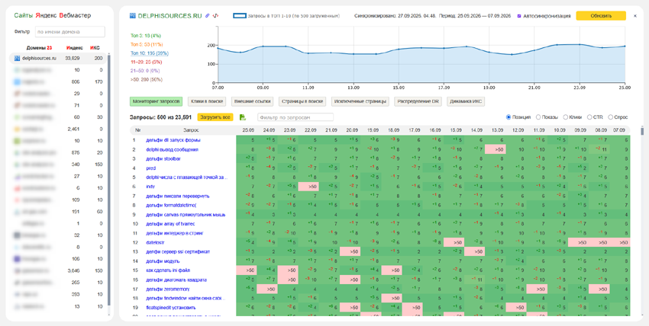Image resolution: width=649 pixels, height=326 pixels.
Task: Open query 'дельфи stoolbar'
Action: 163,159
